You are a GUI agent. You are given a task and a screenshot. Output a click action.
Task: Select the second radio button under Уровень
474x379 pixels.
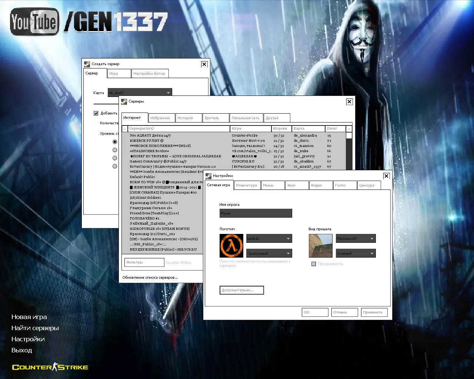pos(115,150)
